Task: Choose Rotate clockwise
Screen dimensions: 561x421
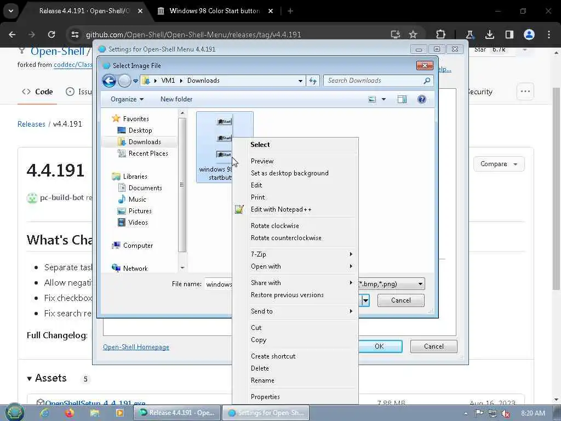Action: click(295, 225)
